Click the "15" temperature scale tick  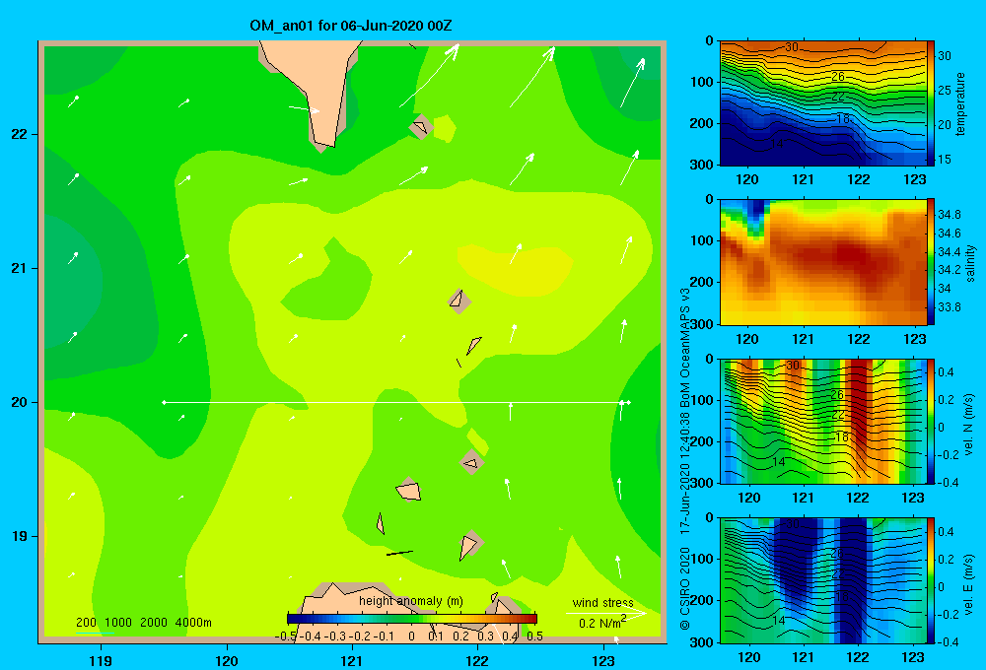945,160
